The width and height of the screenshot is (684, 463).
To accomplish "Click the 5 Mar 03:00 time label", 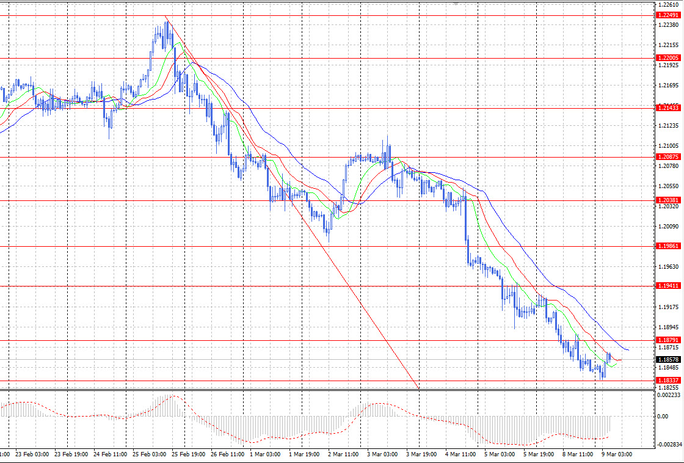I will (500, 454).
